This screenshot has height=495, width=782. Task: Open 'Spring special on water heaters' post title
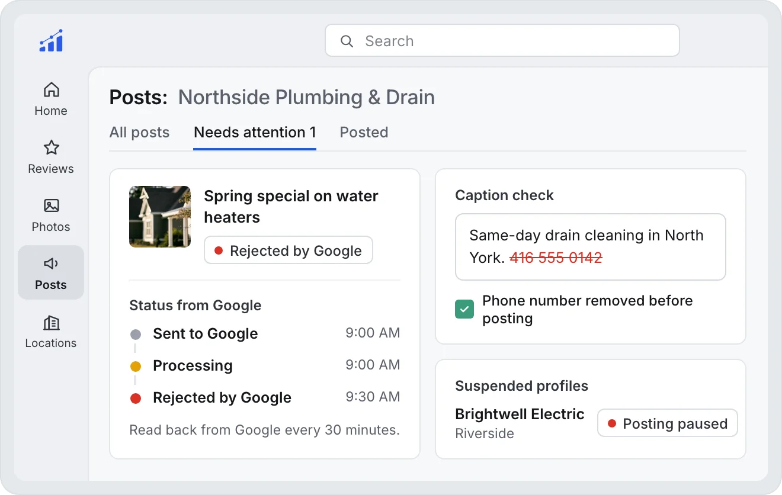coord(291,207)
